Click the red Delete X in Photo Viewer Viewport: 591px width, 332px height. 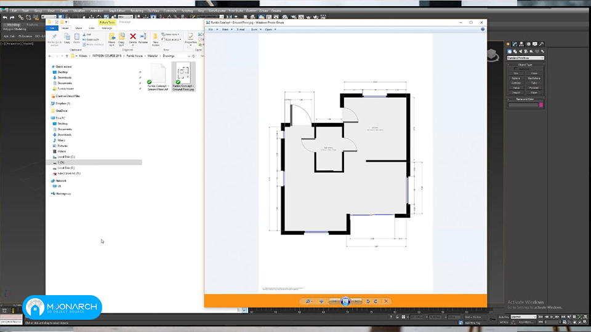point(386,301)
